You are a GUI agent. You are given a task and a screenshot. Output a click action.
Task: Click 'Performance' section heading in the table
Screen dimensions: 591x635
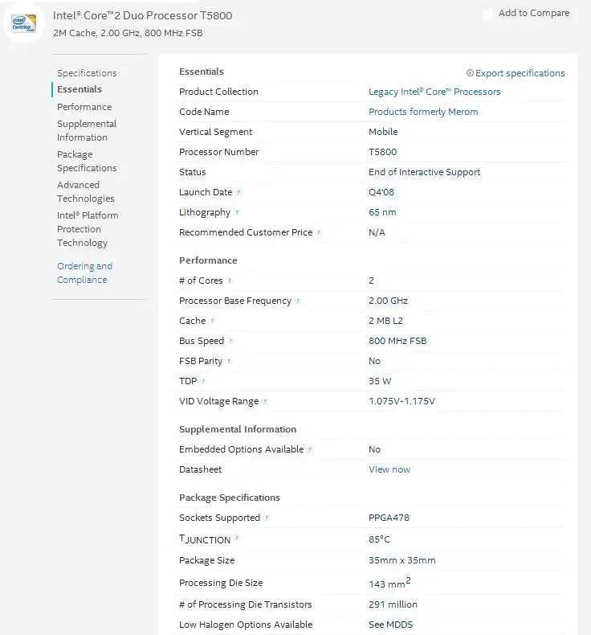[208, 260]
